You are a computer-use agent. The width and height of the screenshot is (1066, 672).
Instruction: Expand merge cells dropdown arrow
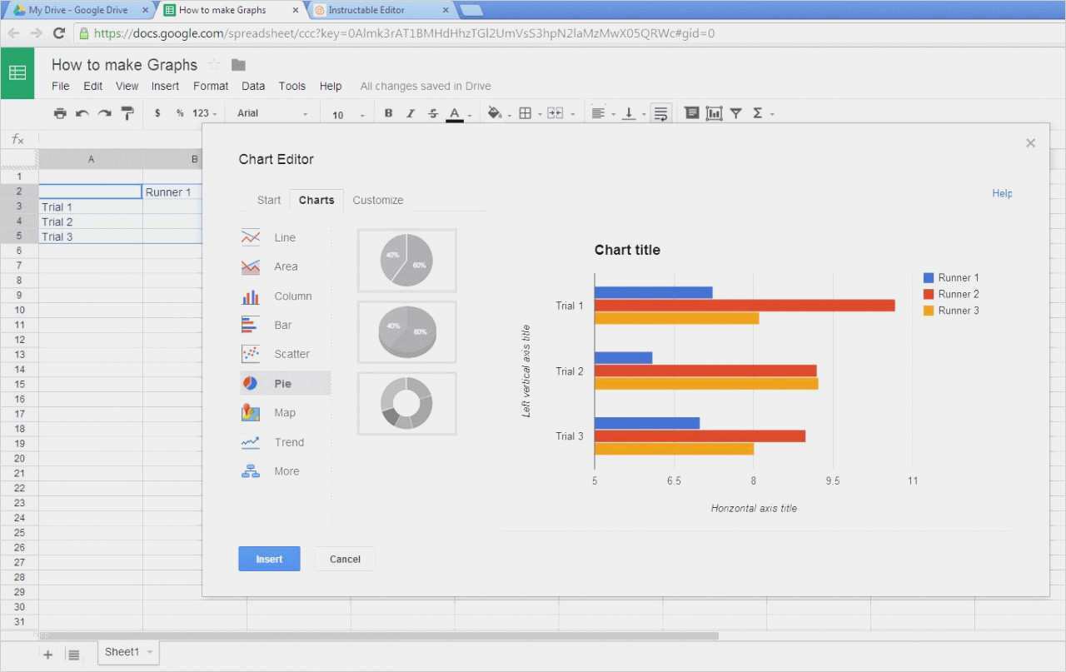coord(572,114)
